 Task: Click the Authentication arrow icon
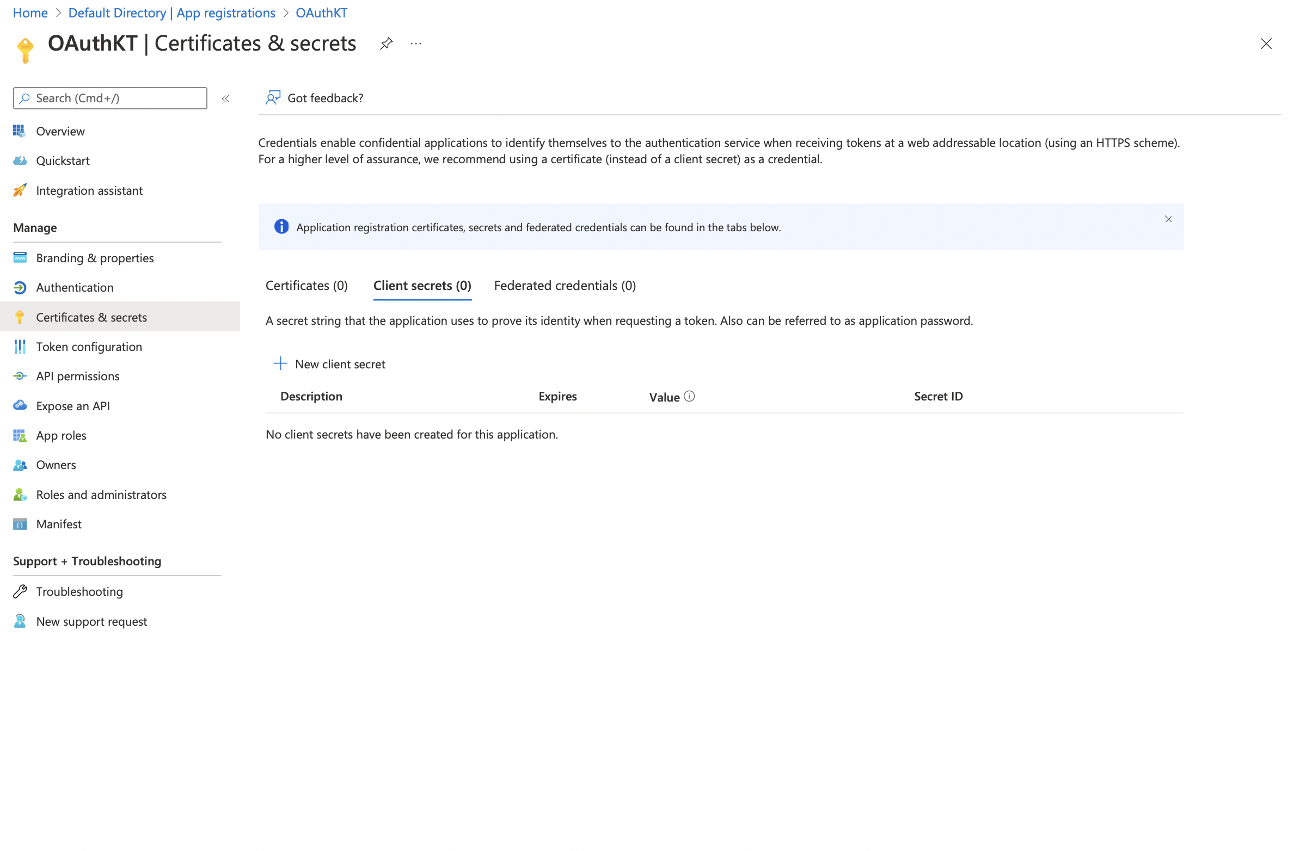coord(20,288)
